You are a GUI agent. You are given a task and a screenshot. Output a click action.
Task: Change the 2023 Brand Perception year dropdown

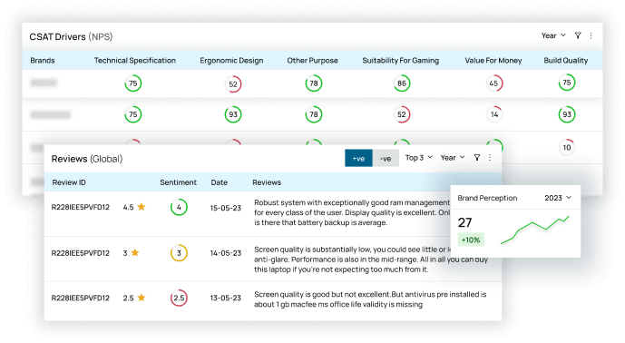tap(558, 198)
